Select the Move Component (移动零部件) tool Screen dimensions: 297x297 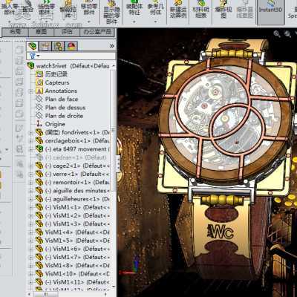(89, 7)
